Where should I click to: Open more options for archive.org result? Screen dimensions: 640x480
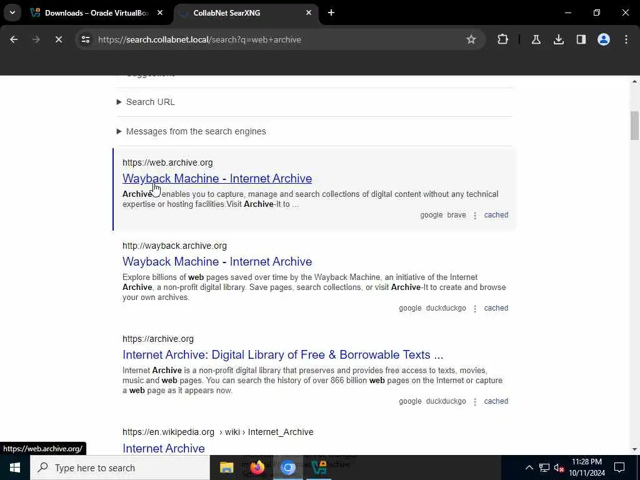tap(475, 402)
